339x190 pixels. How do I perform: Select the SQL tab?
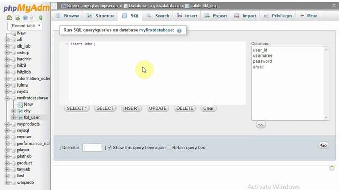coord(130,16)
